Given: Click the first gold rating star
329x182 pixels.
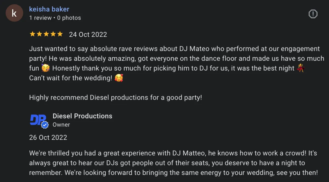Looking at the screenshot, I should (32, 34).
